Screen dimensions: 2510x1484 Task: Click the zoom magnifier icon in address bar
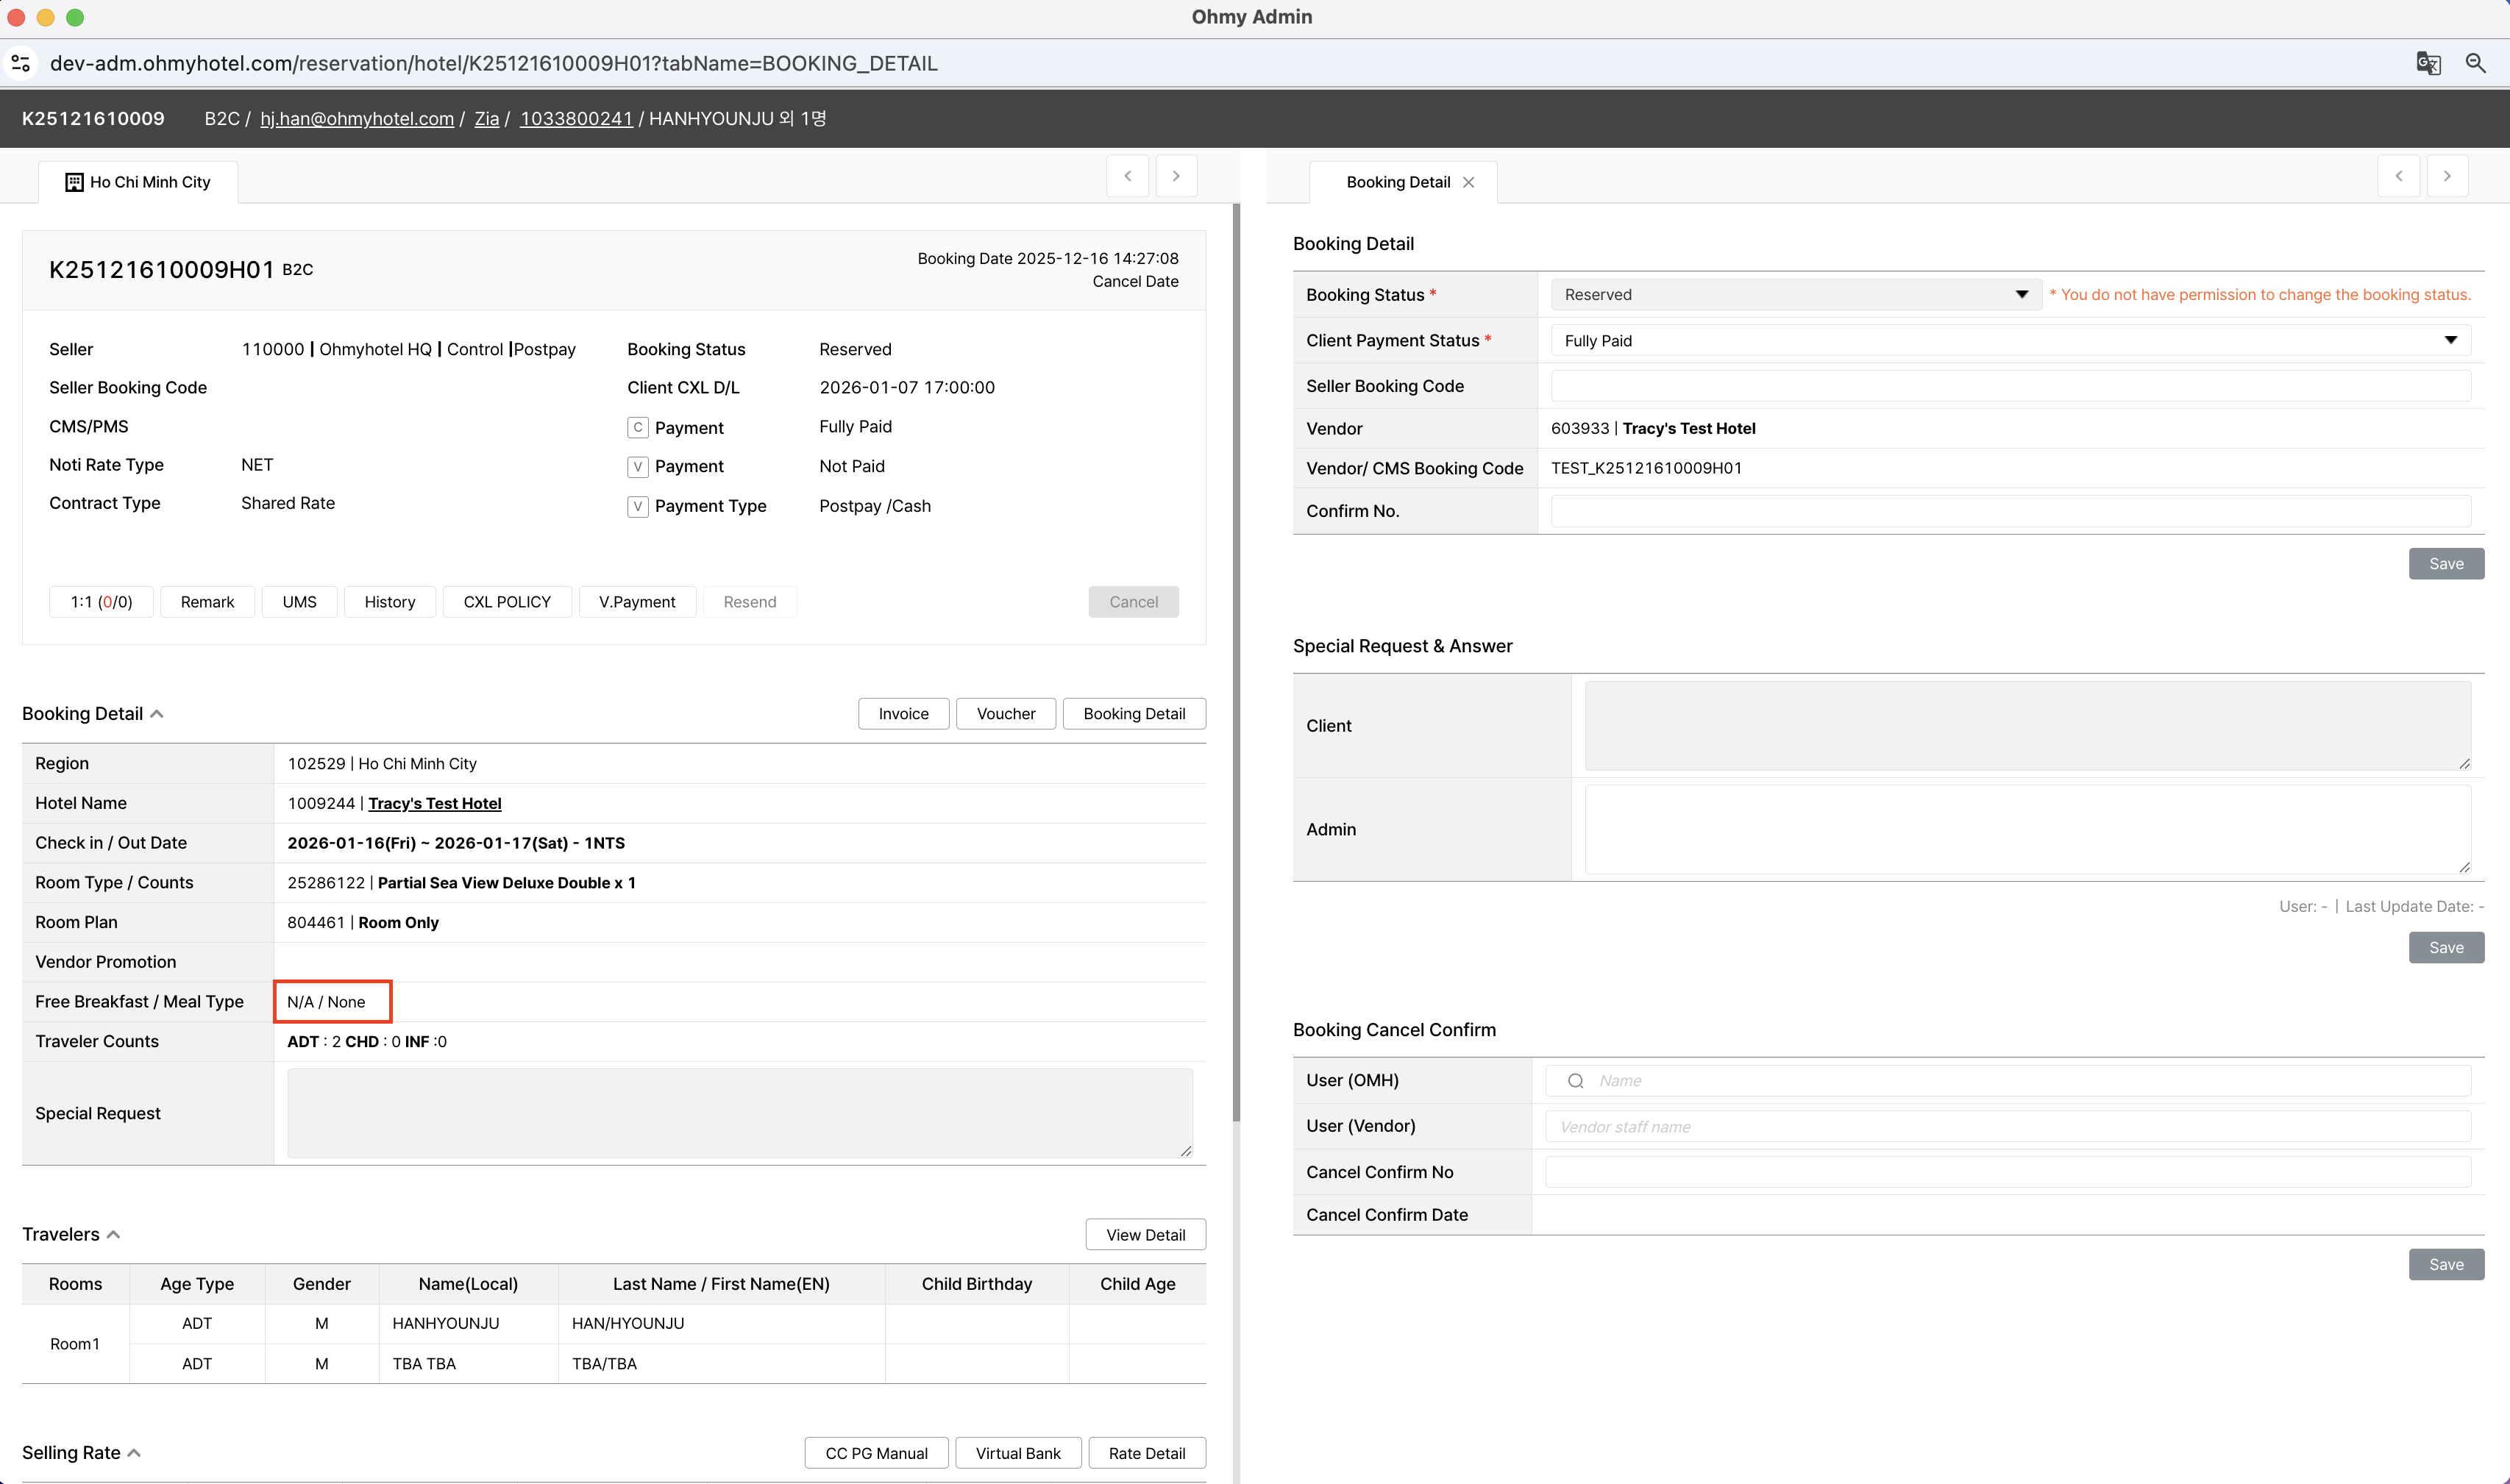click(x=2475, y=63)
